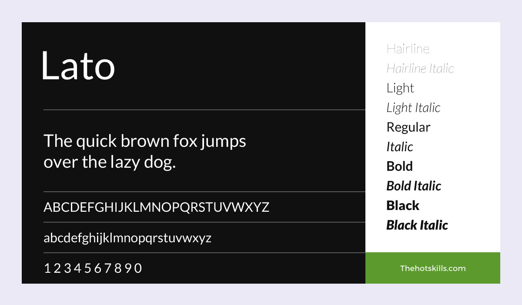522x305 pixels.
Task: Open the Thehotskills.com link
Action: 433,268
